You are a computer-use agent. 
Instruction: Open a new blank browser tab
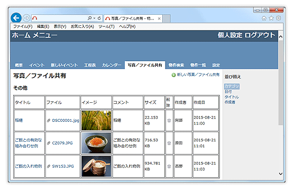click(x=166, y=18)
